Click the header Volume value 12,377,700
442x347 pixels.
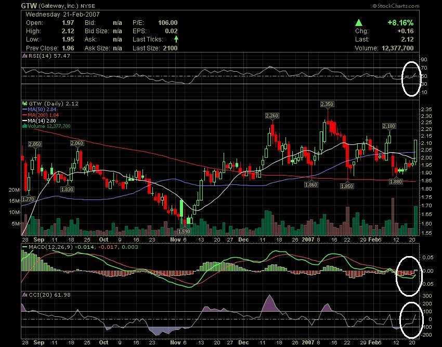tap(398, 48)
